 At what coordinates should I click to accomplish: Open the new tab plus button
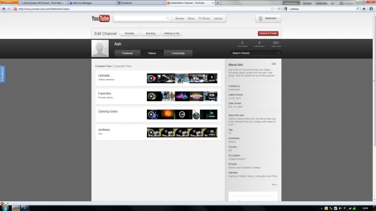coord(218,3)
